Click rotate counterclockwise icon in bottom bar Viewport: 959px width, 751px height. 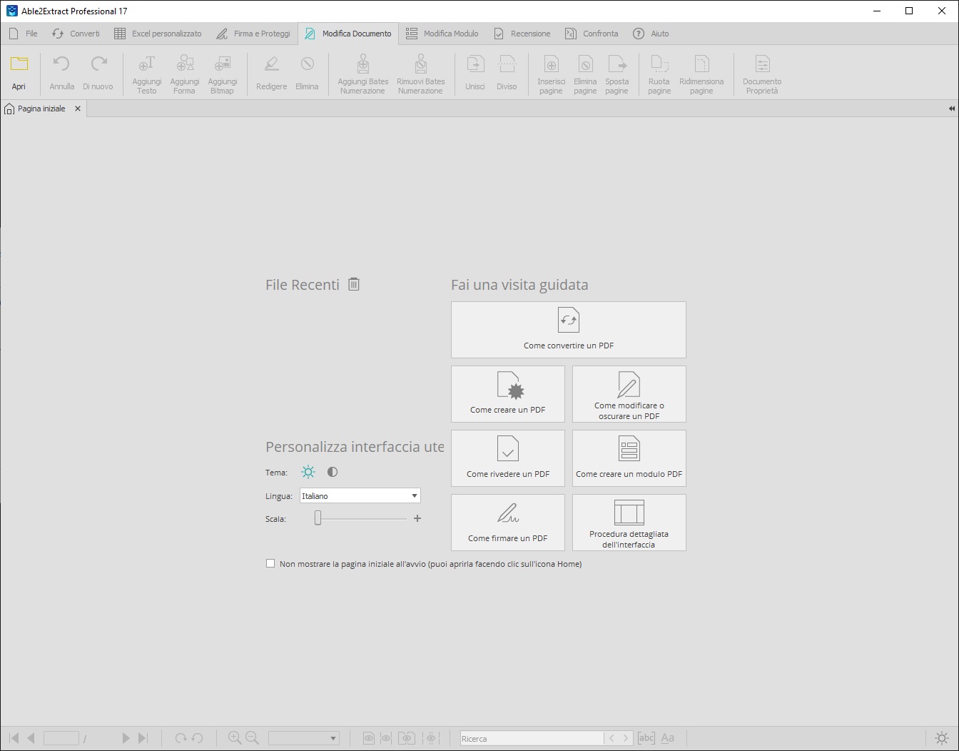coord(198,738)
